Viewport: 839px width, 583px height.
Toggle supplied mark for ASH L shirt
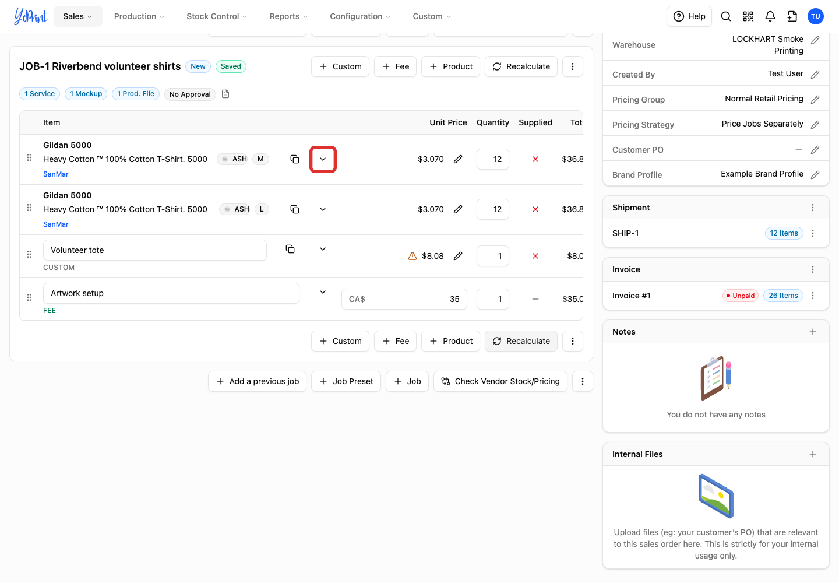coord(535,209)
